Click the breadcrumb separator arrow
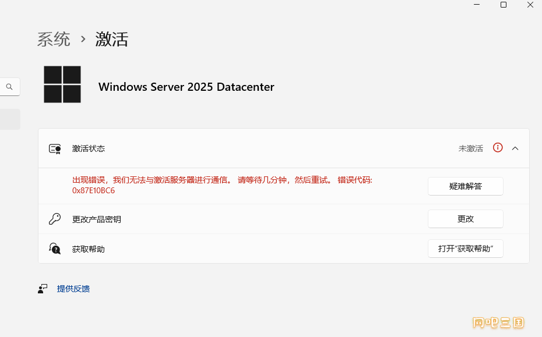Viewport: 542px width, 337px height. (x=83, y=39)
